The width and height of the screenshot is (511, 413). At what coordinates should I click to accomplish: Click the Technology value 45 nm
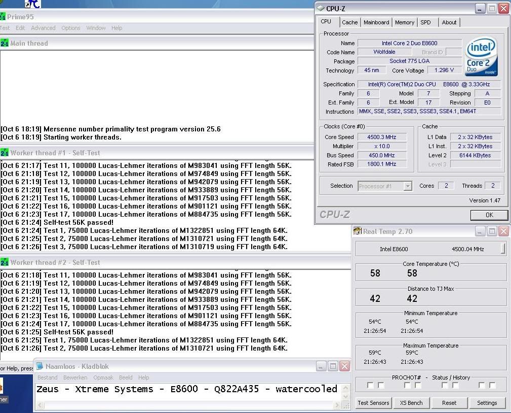tap(372, 70)
